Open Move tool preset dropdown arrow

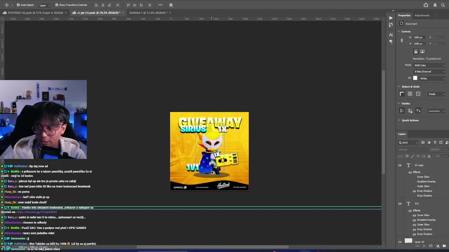pos(12,5)
